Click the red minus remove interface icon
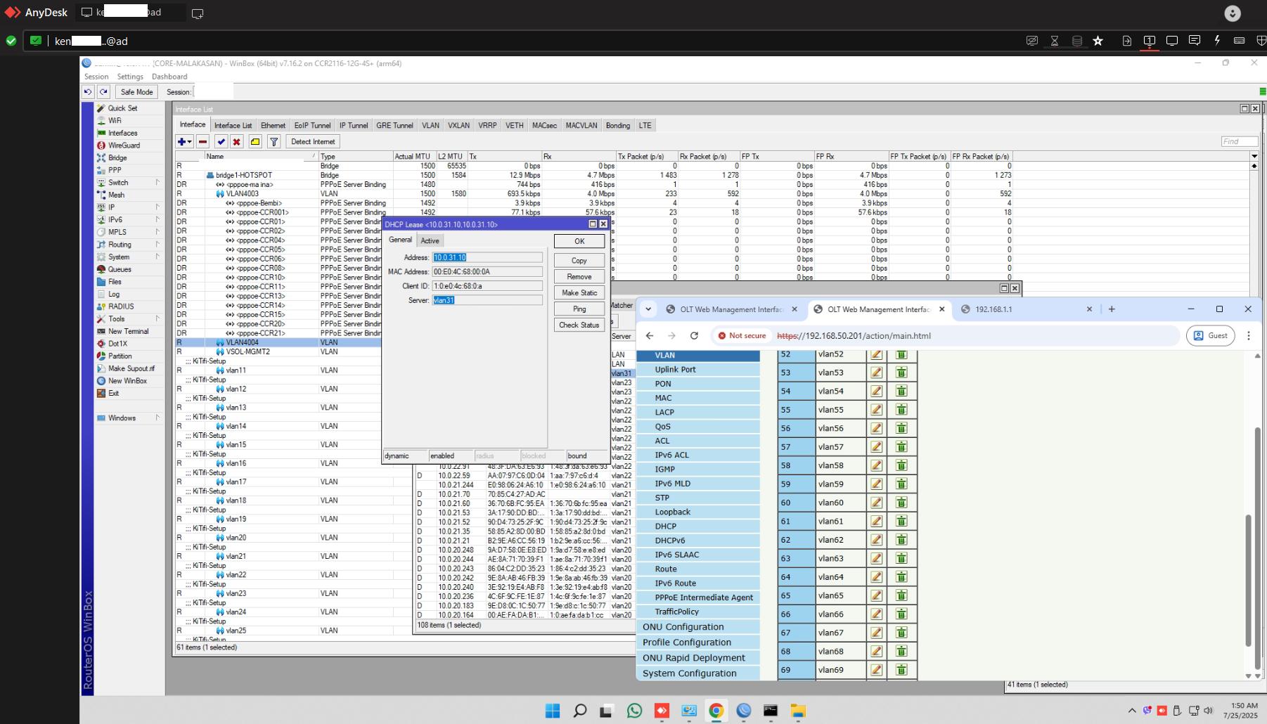The width and height of the screenshot is (1267, 724). (x=203, y=141)
